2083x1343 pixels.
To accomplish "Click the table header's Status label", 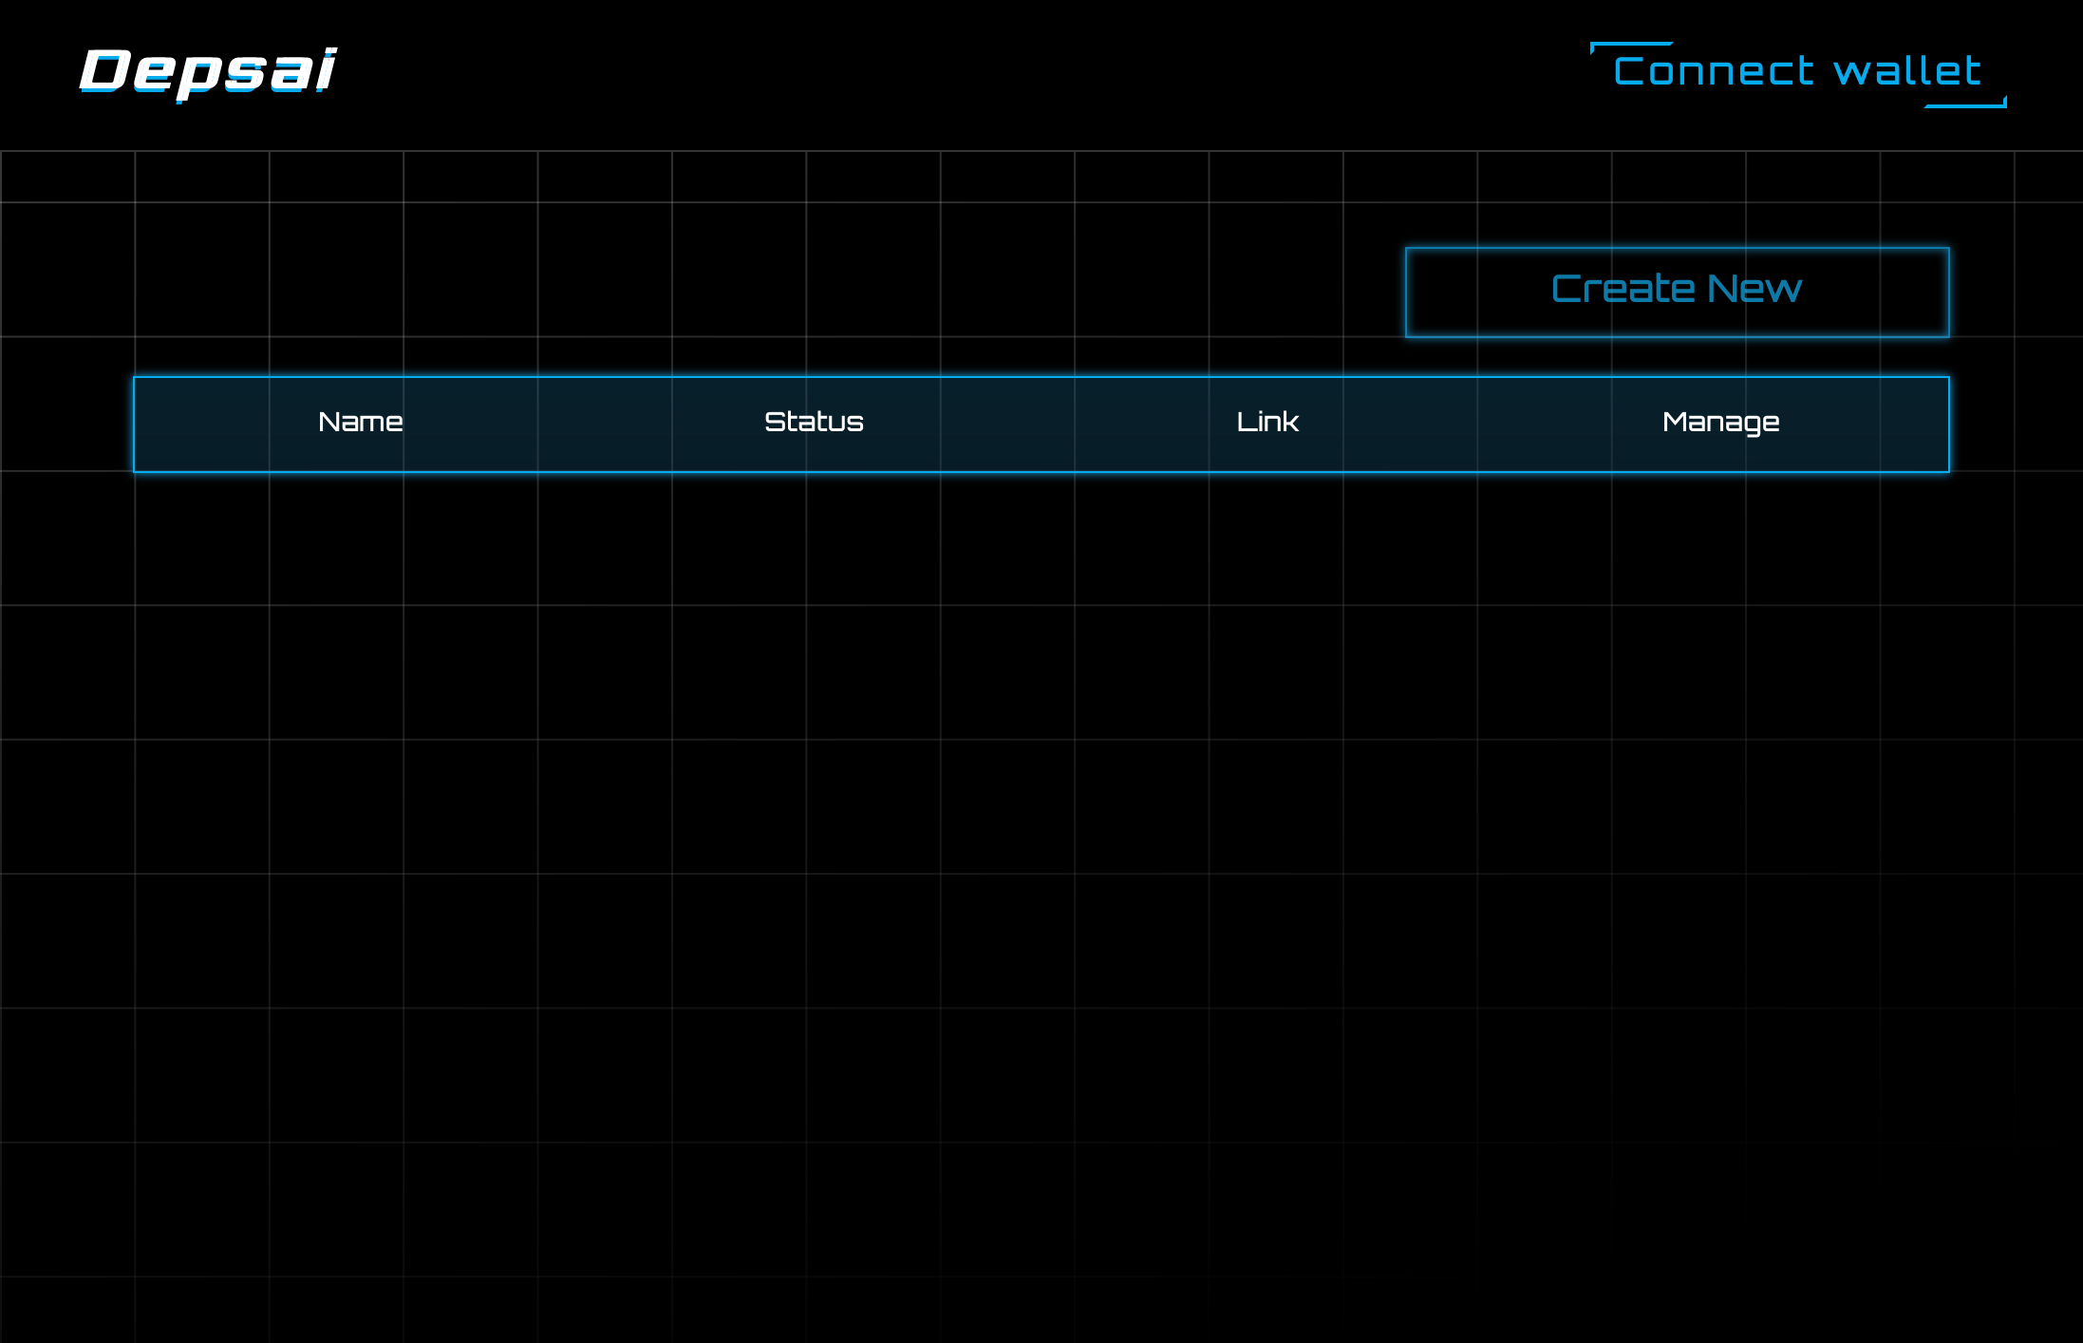I will tap(814, 422).
